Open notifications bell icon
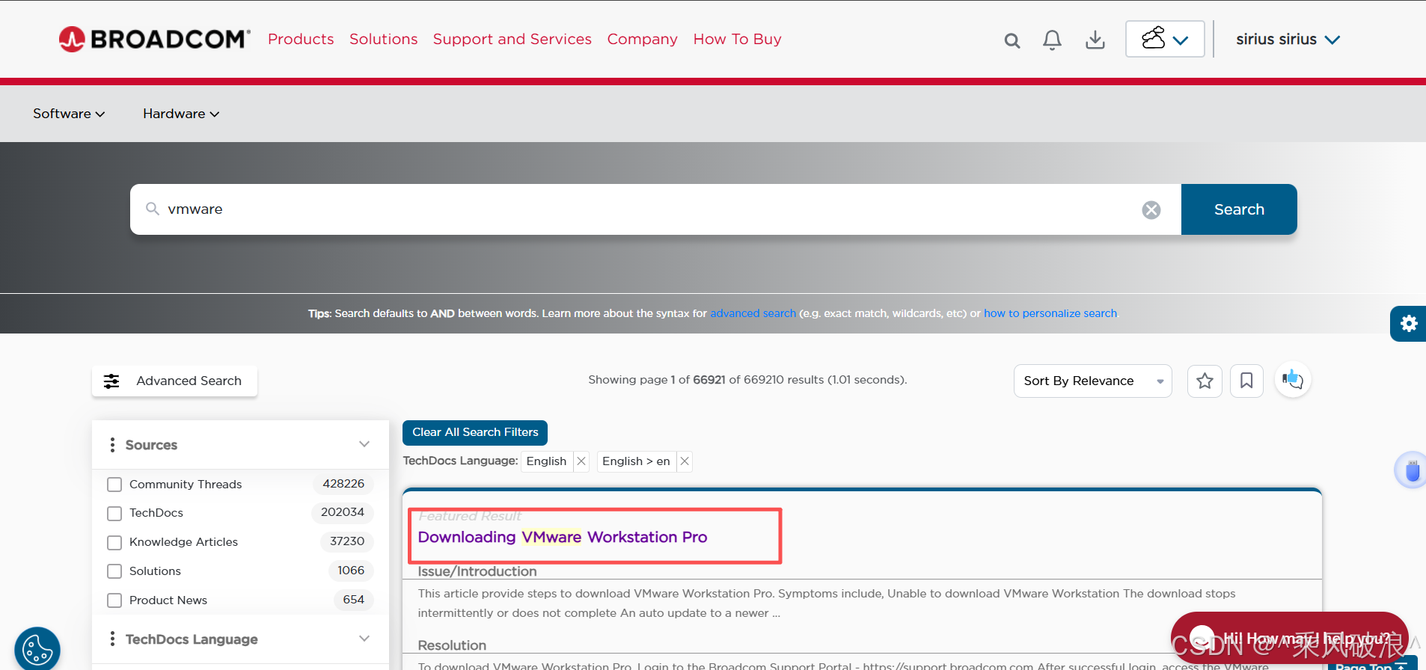 (1052, 40)
